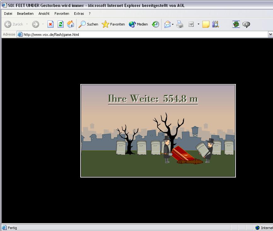The image size is (273, 231).
Task: Click the undertaker holding the shovel
Action: tap(167, 149)
